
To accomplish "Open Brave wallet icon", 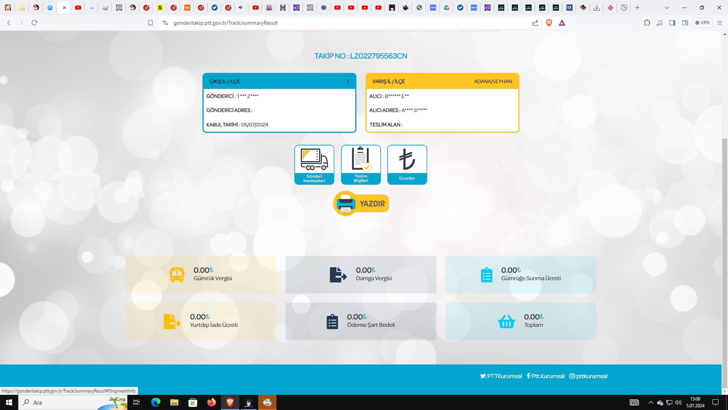I will pos(685,23).
